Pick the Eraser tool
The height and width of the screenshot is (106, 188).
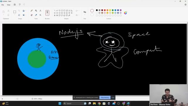coord(31,15)
